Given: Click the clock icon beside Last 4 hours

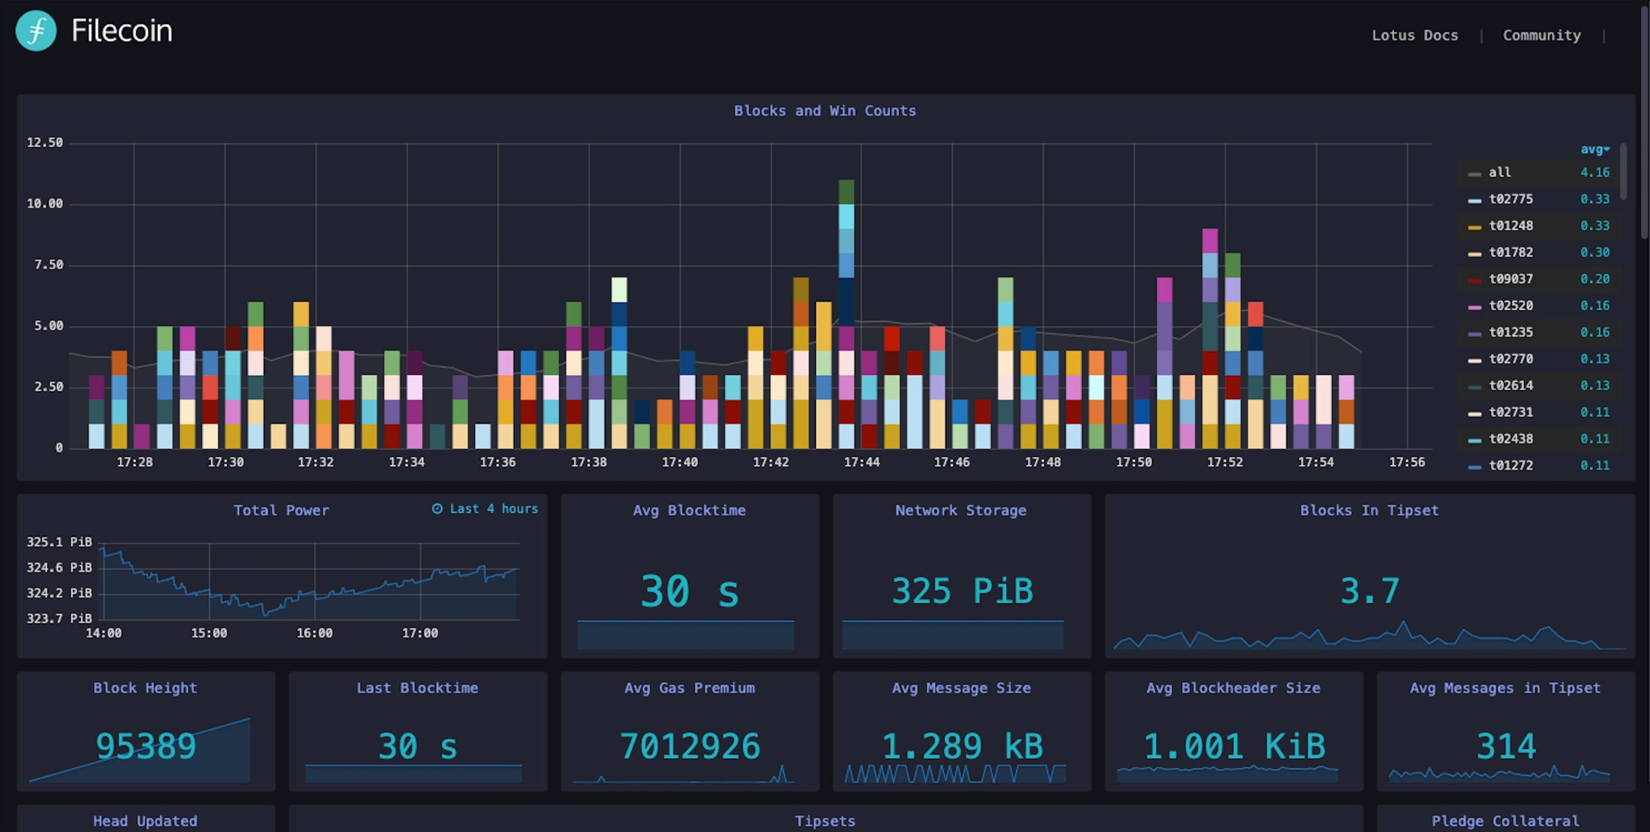Looking at the screenshot, I should 437,508.
